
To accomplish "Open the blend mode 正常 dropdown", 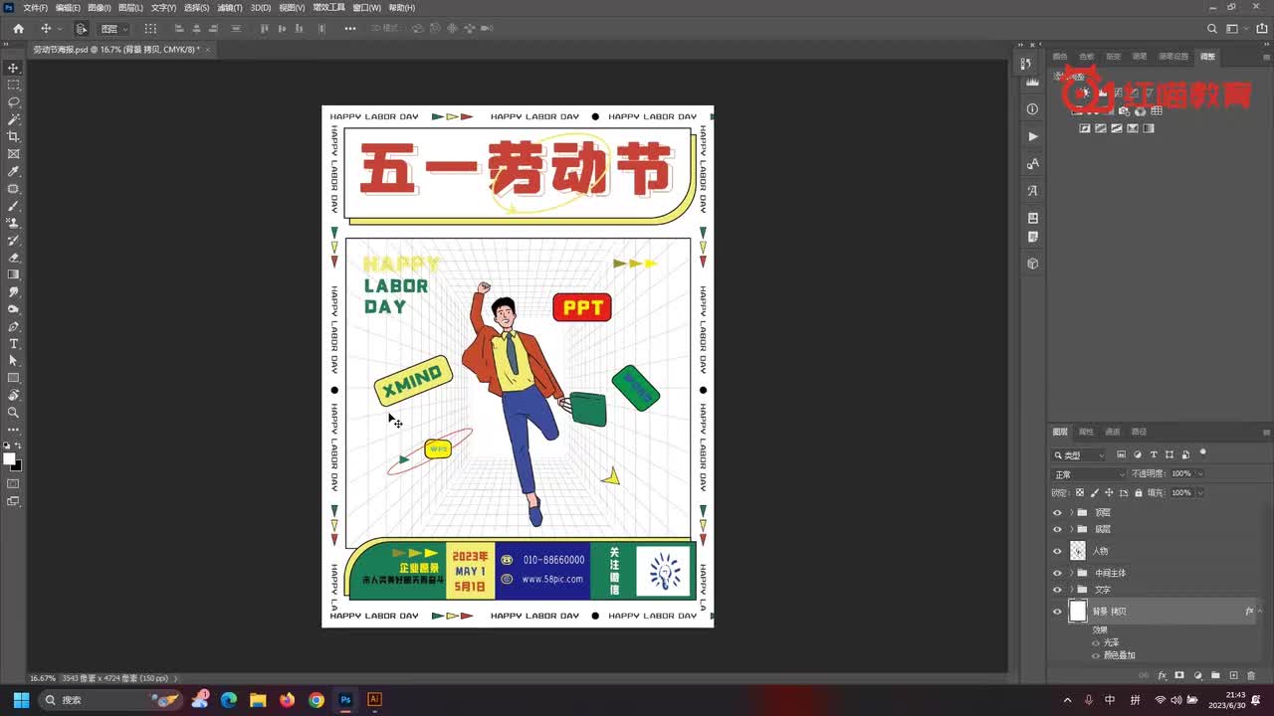I will click(1089, 474).
